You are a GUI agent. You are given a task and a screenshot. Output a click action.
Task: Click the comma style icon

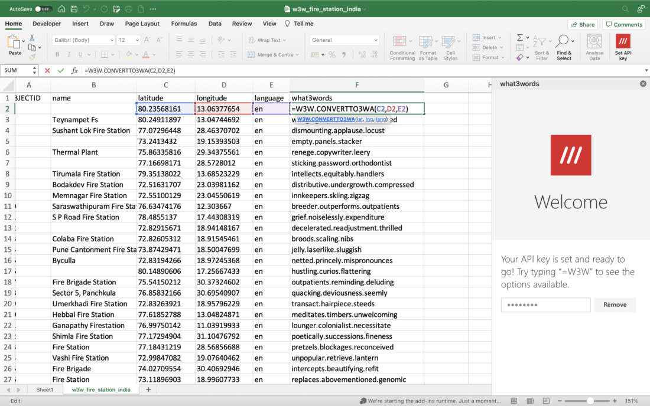click(344, 55)
